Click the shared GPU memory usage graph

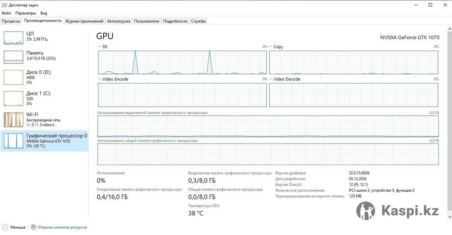click(268, 154)
